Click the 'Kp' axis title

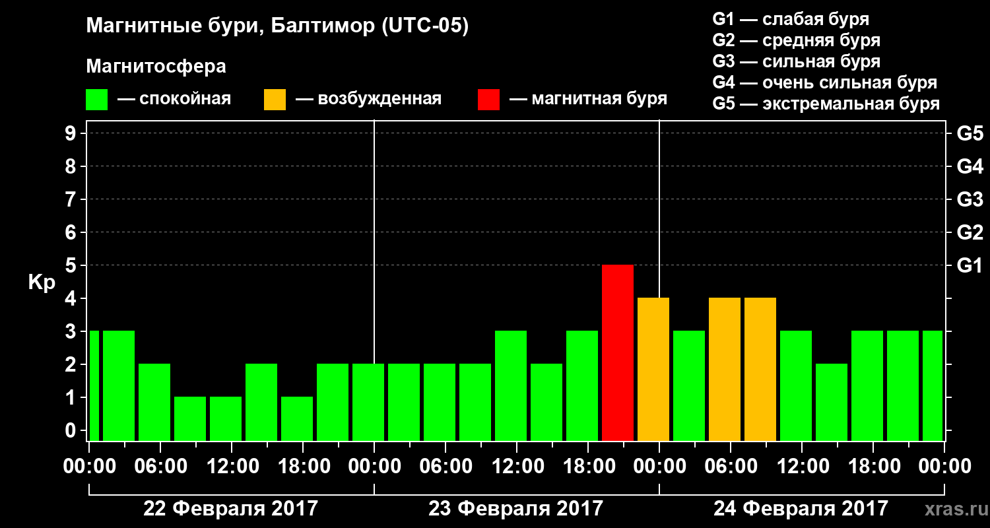coord(42,283)
